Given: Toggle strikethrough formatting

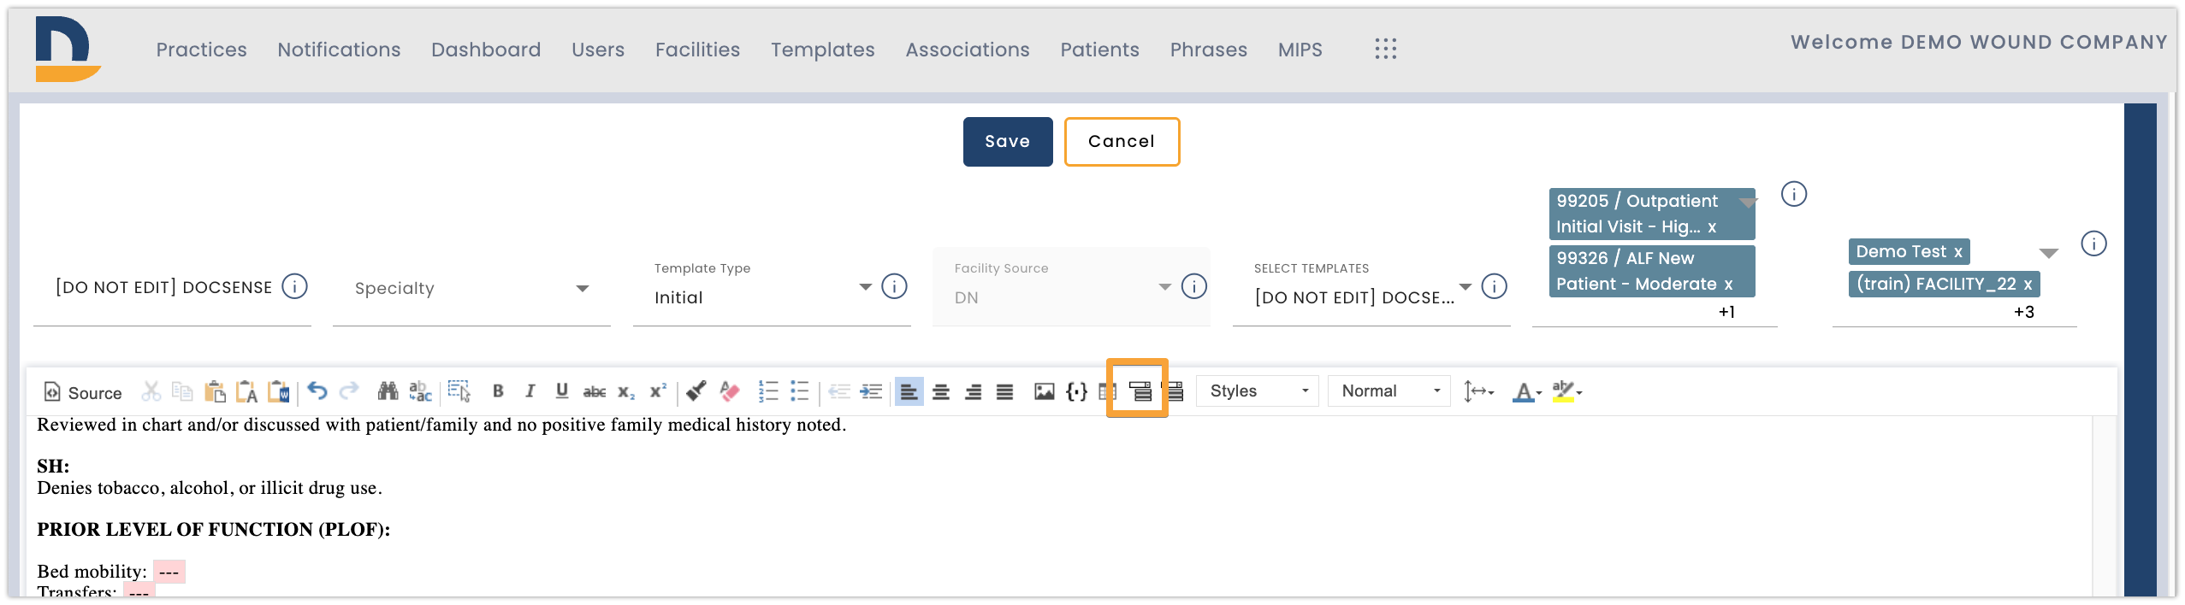Looking at the screenshot, I should tap(594, 391).
